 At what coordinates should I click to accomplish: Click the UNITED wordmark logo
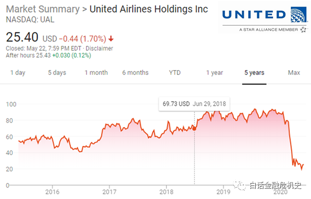click(x=254, y=14)
